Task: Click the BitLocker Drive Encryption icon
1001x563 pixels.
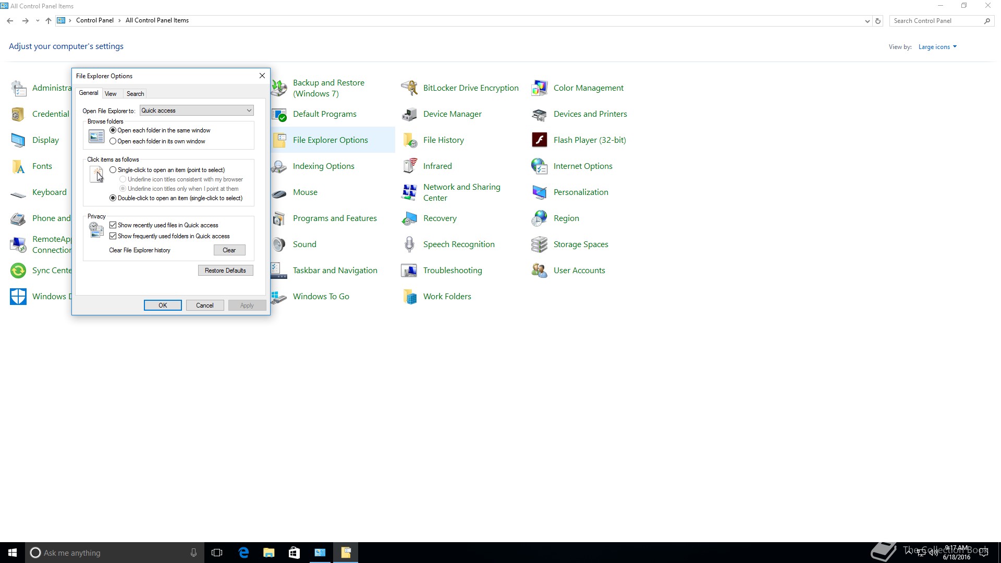Action: coord(409,88)
